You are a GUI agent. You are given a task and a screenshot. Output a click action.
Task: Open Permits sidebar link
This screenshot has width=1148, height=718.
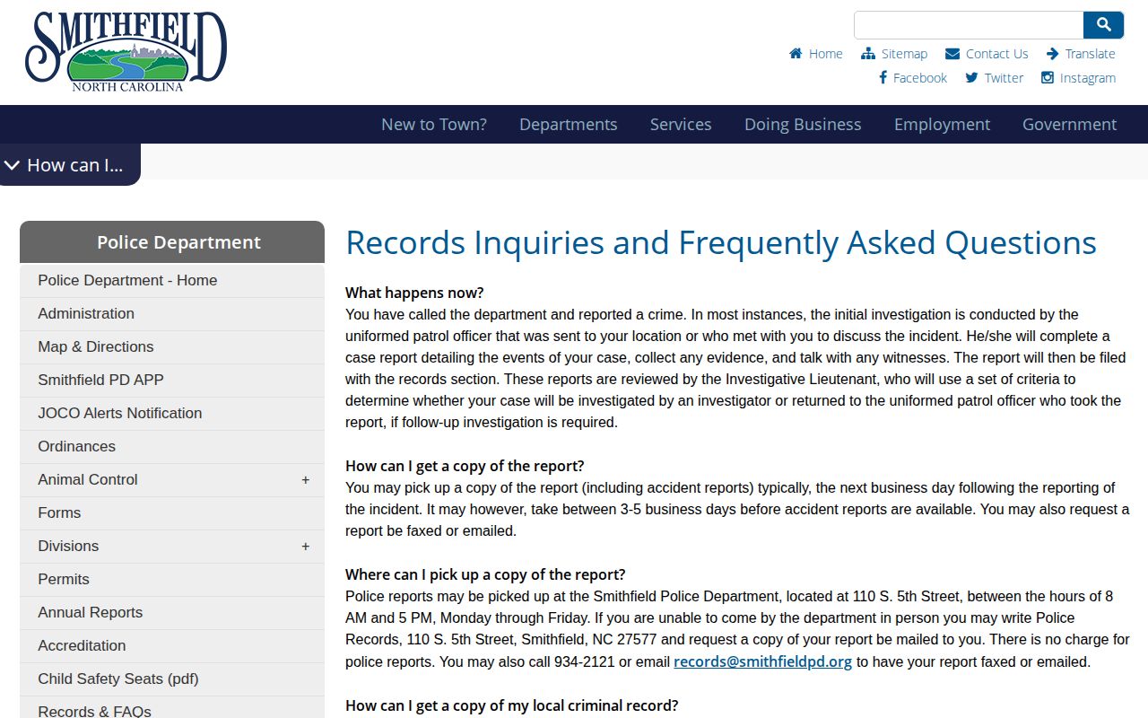(172, 580)
